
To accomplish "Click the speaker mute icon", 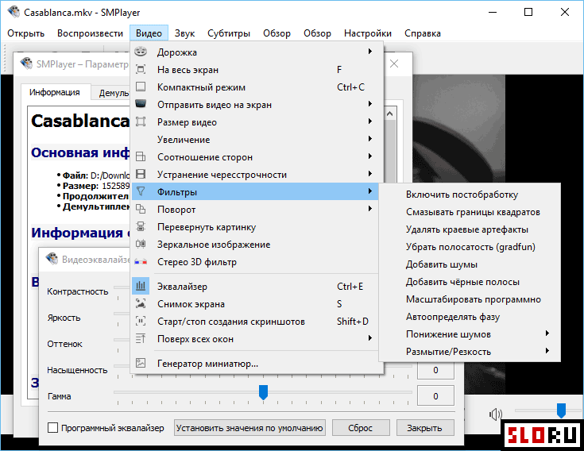I will [x=495, y=414].
